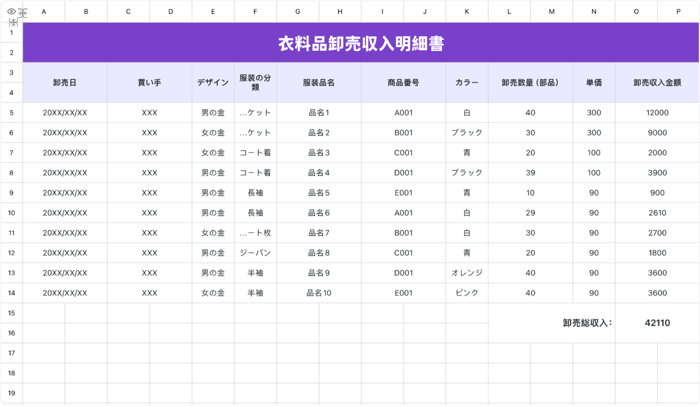Select the 品名5 cell

click(x=319, y=193)
